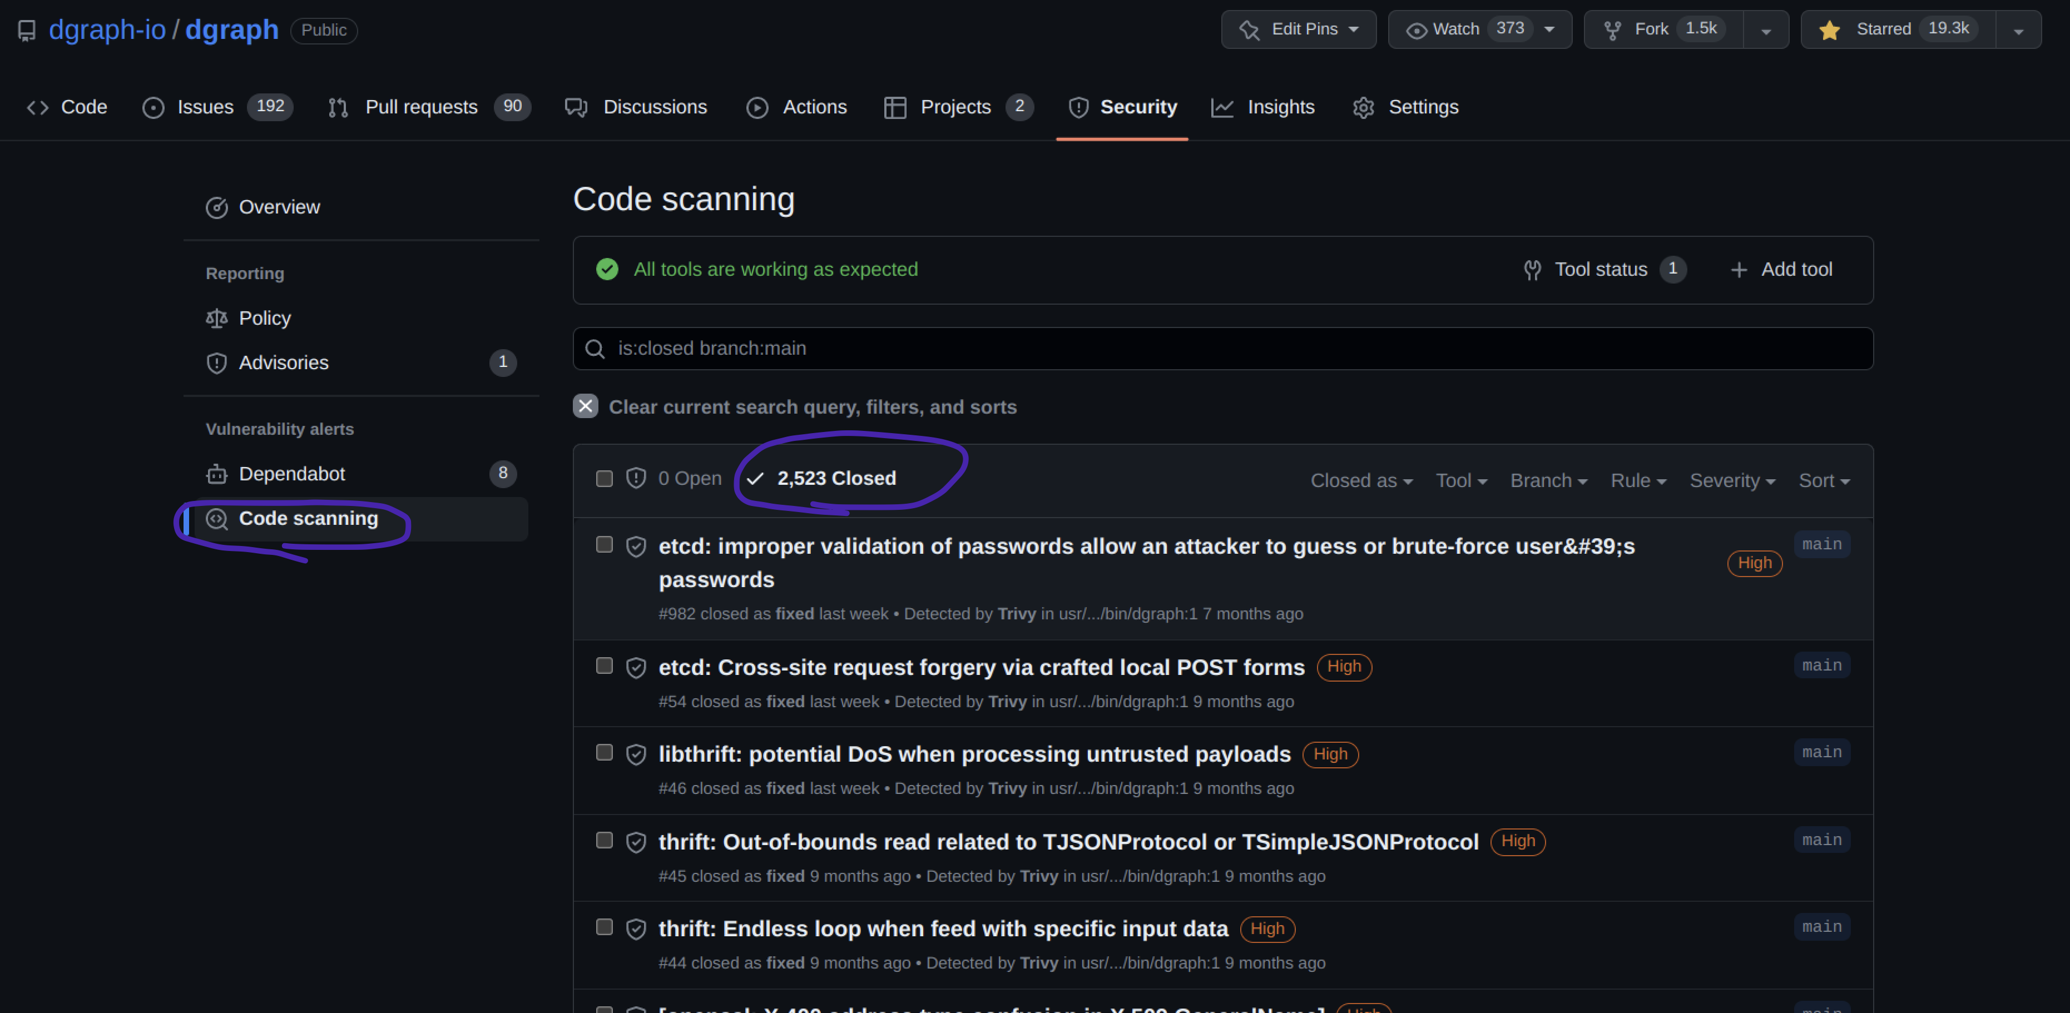Open the Sort dropdown
The height and width of the screenshot is (1013, 2070).
pyautogui.click(x=1824, y=481)
